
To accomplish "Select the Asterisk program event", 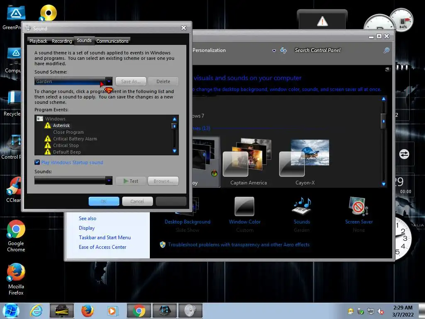I will point(61,125).
